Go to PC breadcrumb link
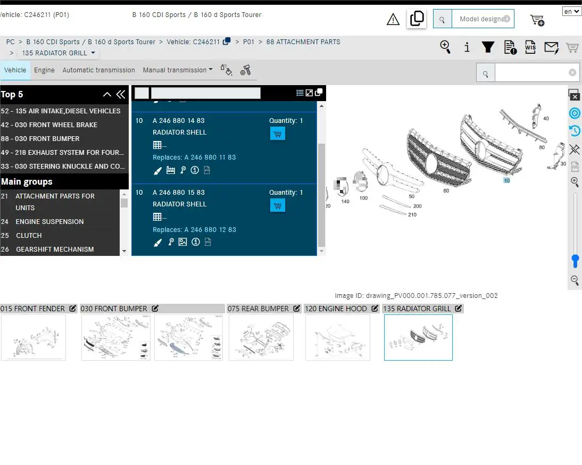This screenshot has height=465, width=582. pos(11,42)
